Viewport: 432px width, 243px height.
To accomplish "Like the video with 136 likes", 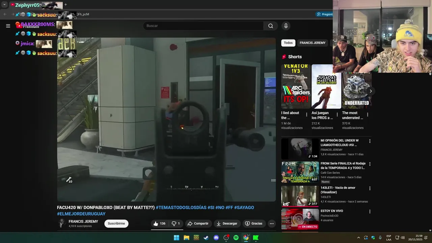I will tap(160, 223).
